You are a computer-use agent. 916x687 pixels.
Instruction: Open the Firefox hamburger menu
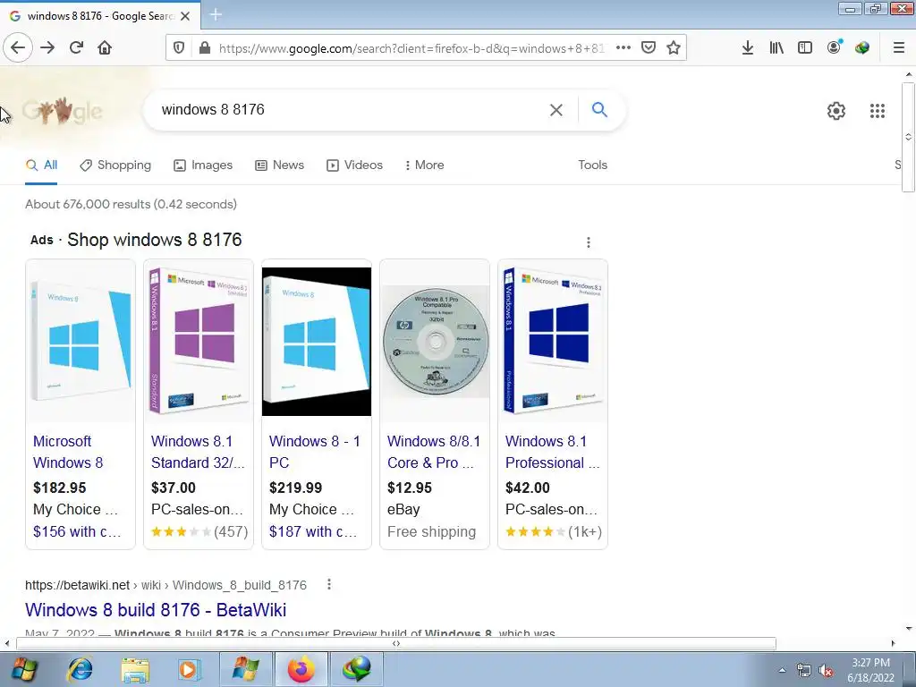[899, 47]
